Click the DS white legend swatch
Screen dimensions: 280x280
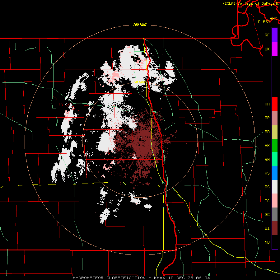275,187
